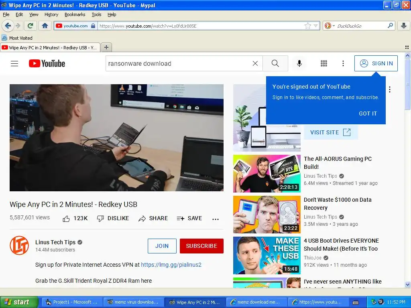Open YouTube settings three-dot menu
The height and width of the screenshot is (308, 411).
343,63
